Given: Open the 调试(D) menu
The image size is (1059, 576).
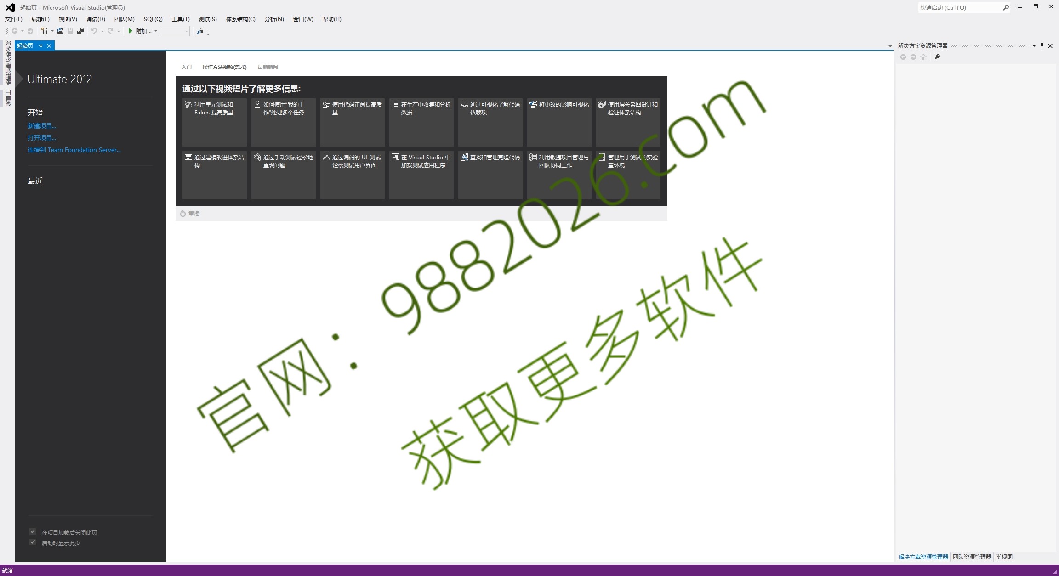Looking at the screenshot, I should (x=96, y=19).
